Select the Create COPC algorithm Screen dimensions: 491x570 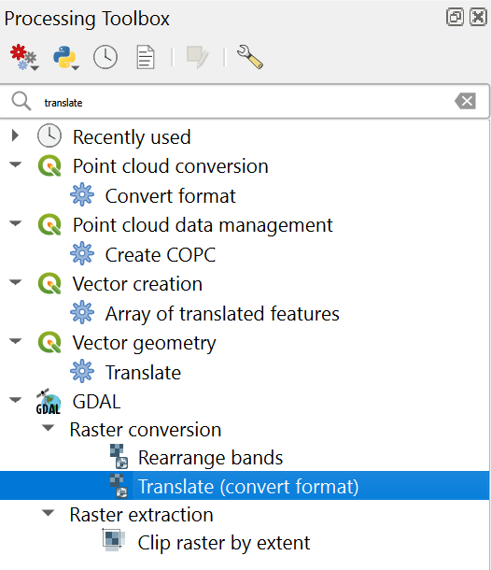coord(245,254)
